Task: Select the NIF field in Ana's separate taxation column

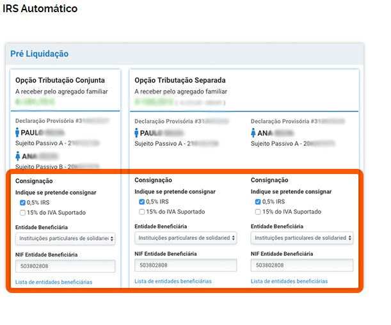Action: pos(301,265)
